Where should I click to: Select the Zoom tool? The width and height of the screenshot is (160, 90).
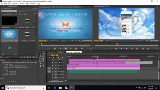[43, 66]
